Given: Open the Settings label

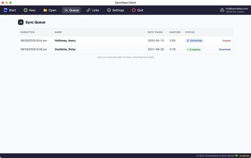Looking at the screenshot, I should (118, 10).
